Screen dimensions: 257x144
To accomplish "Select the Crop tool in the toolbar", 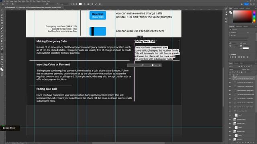I will point(2,20).
